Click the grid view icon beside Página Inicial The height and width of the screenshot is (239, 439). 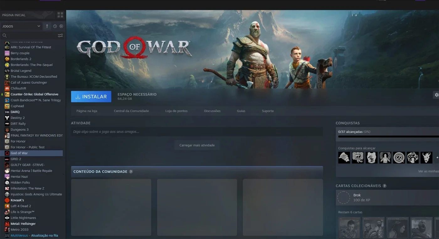60,15
